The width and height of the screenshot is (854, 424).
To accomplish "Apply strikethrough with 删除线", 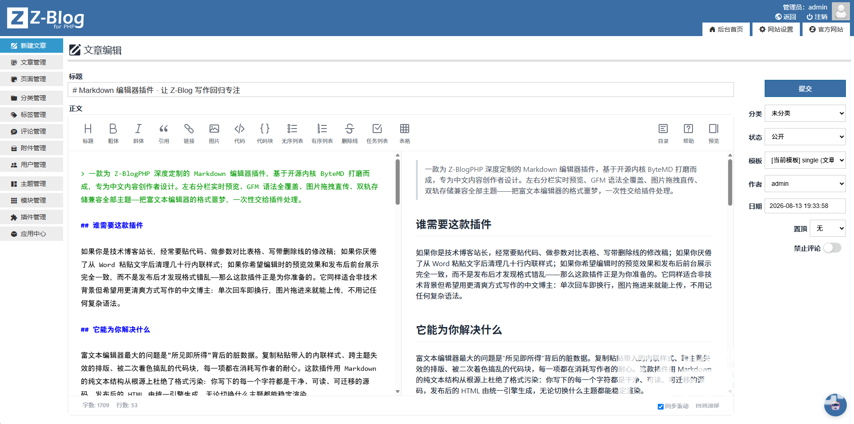I will click(x=350, y=134).
